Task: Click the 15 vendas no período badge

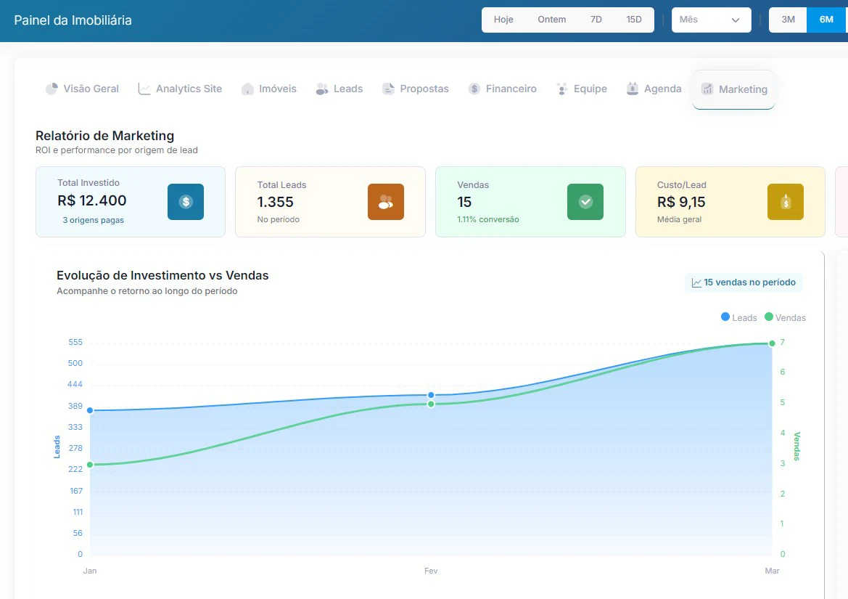Action: coord(744,282)
